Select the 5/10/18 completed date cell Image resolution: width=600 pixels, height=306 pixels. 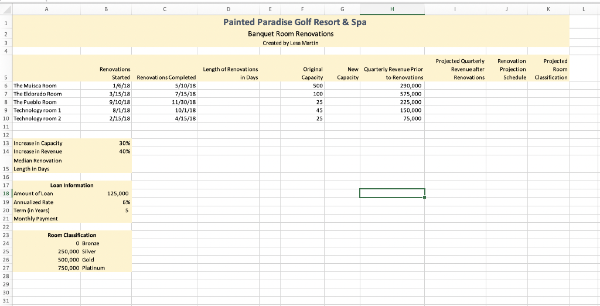tap(165, 86)
